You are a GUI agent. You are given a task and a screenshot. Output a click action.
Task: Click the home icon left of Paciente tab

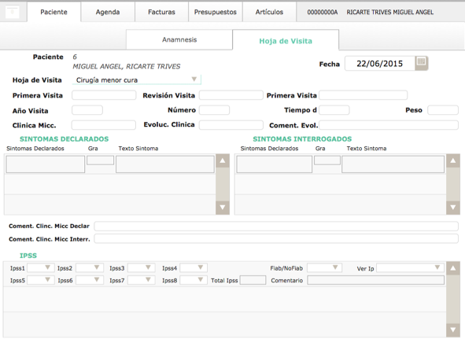[x=12, y=12]
